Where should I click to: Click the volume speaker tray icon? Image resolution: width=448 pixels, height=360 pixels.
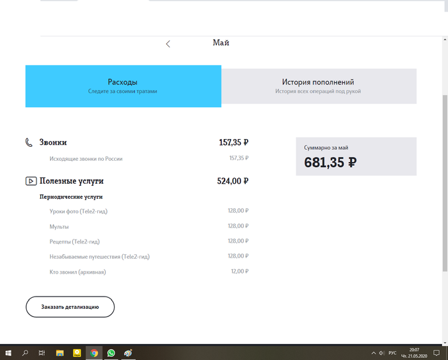click(381, 353)
